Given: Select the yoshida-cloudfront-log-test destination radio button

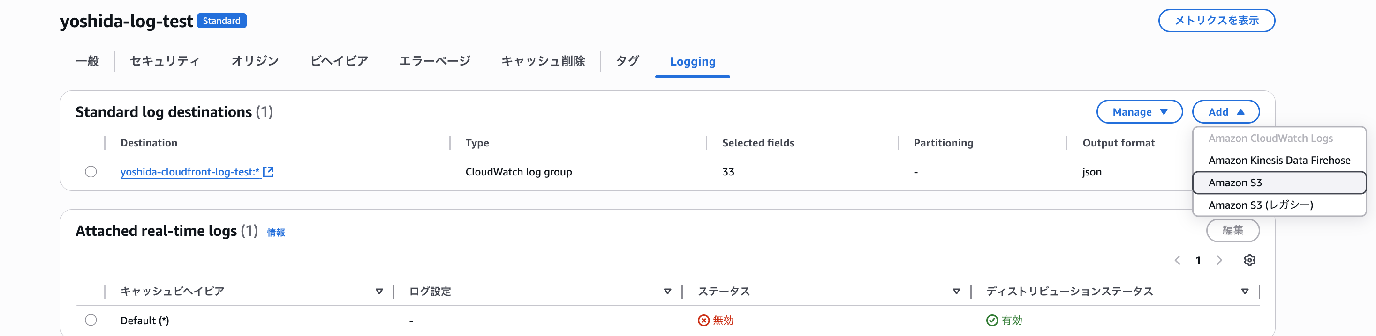Looking at the screenshot, I should 91,172.
